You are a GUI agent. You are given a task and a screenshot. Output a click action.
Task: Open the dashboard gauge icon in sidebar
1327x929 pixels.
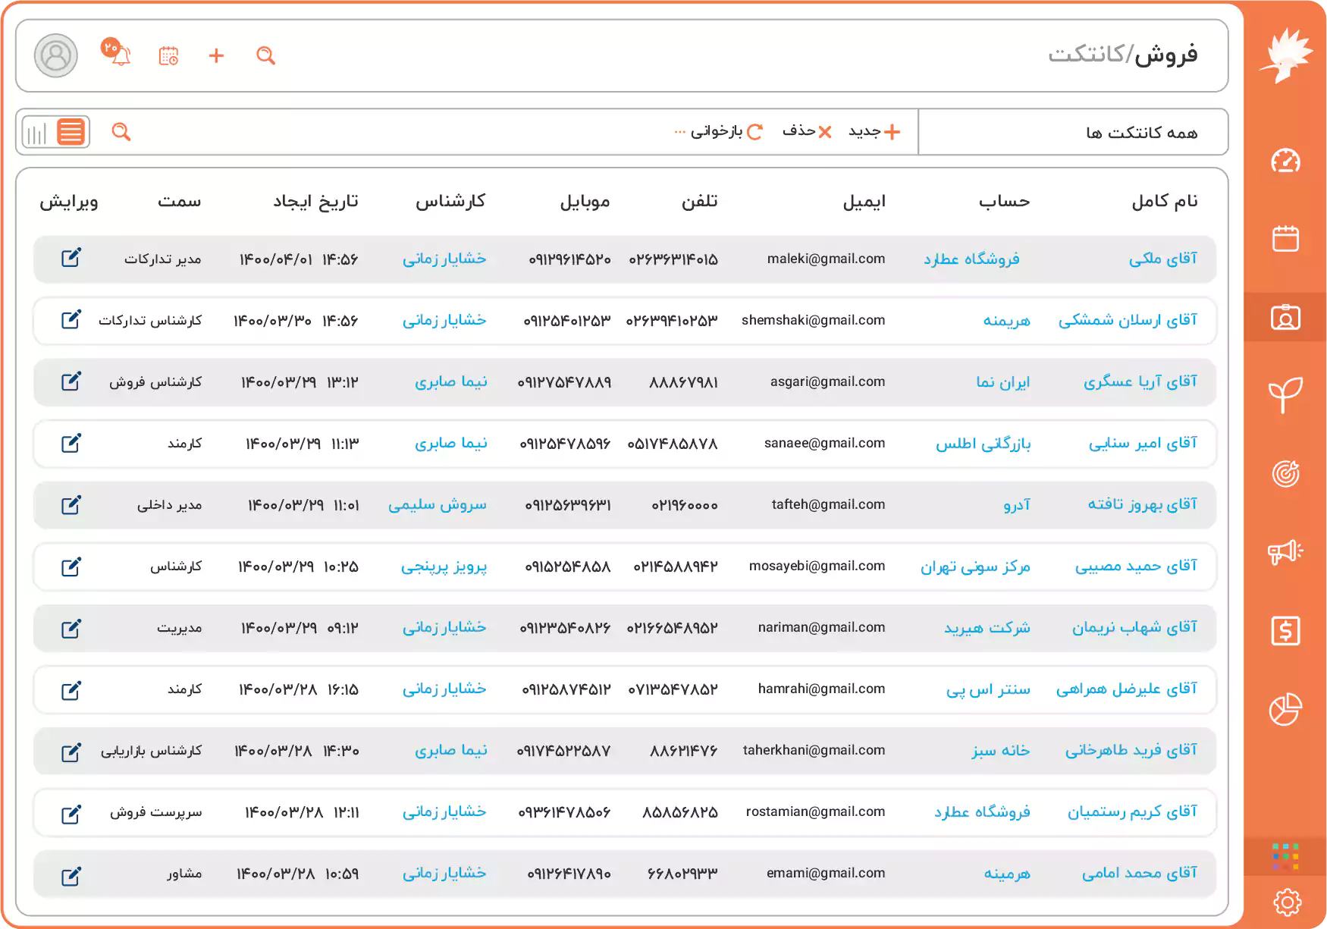click(x=1285, y=161)
